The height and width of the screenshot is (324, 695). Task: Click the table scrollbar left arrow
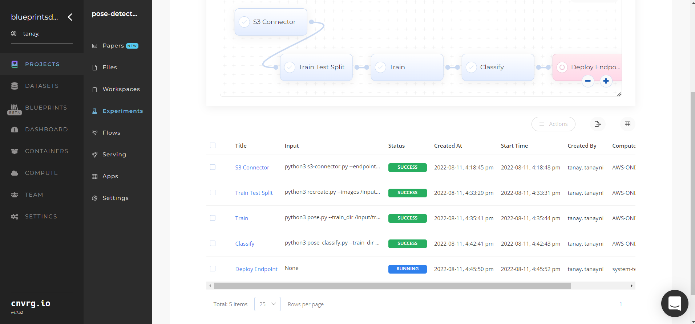pos(210,286)
